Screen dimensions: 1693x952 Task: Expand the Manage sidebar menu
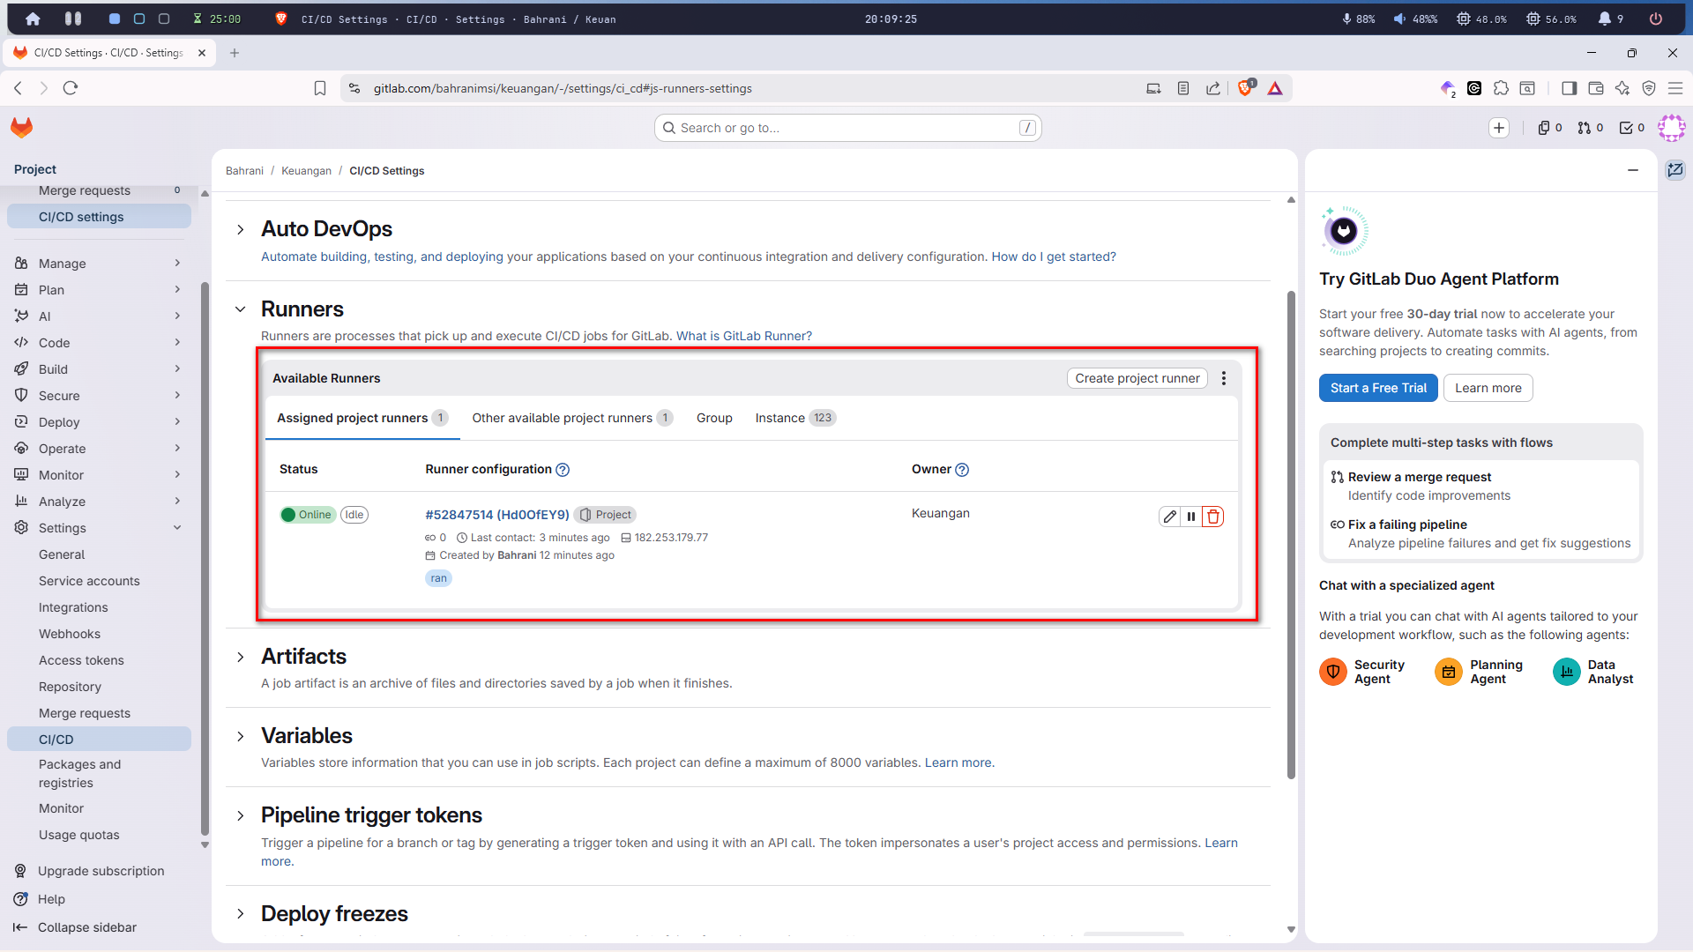(99, 264)
